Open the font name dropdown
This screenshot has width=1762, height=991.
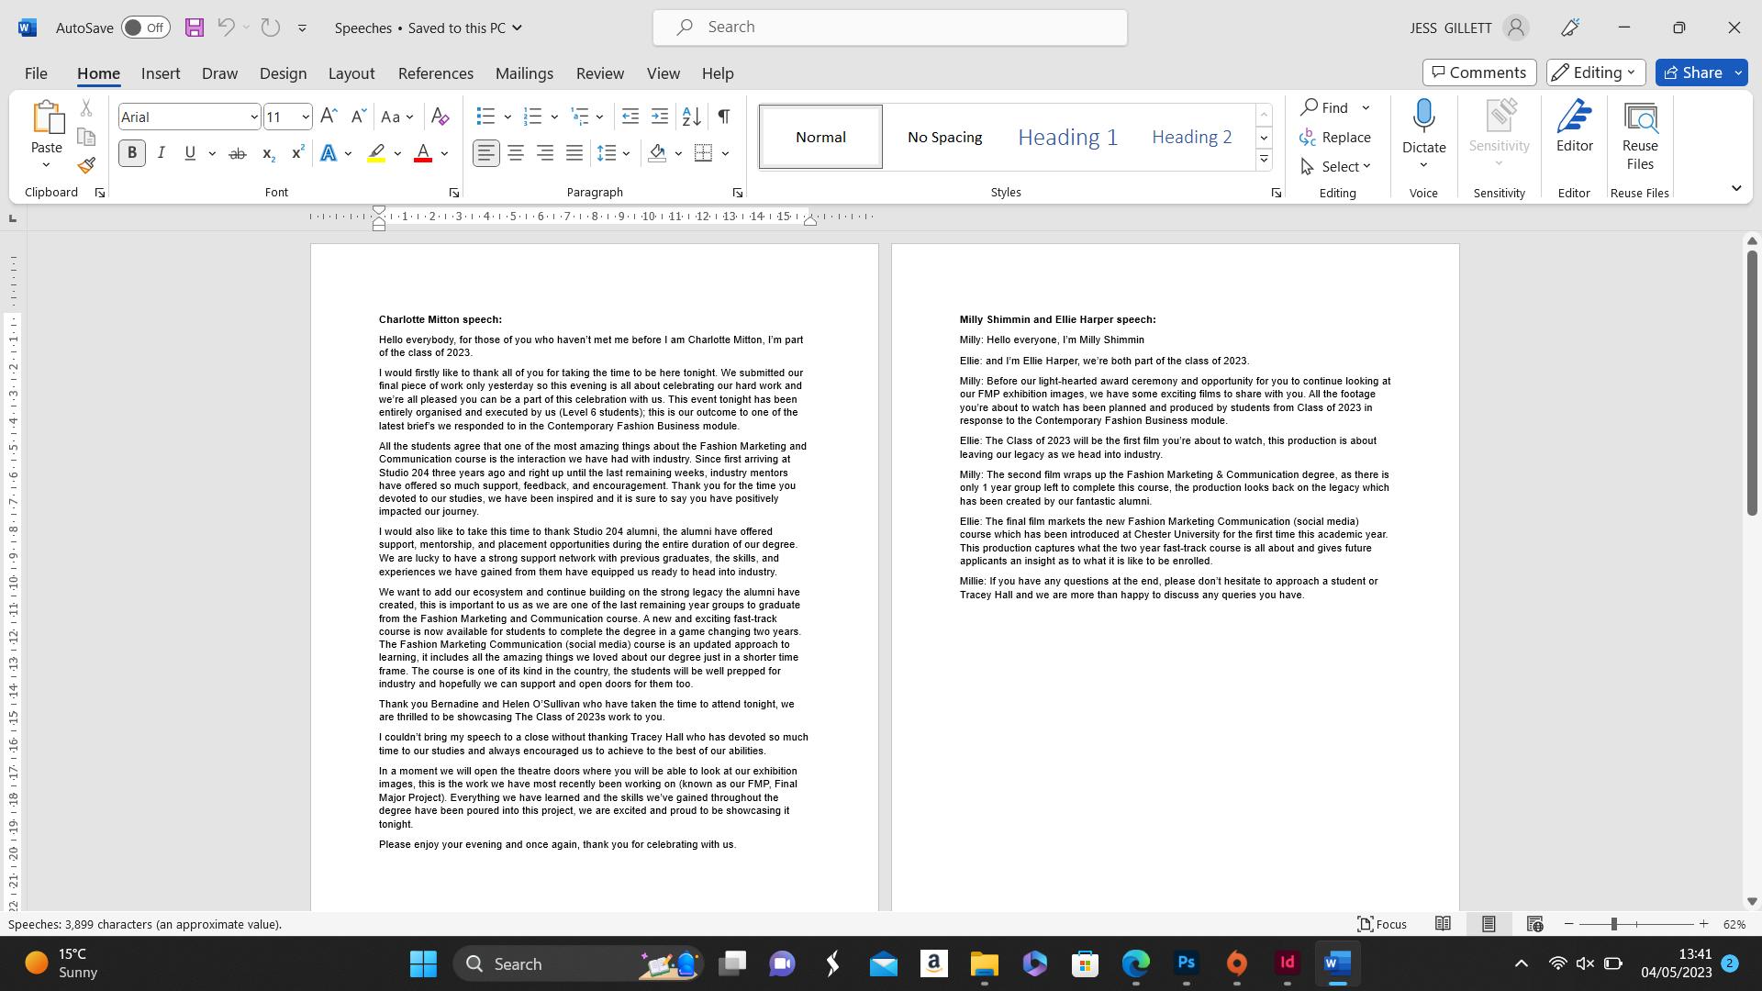(x=253, y=117)
